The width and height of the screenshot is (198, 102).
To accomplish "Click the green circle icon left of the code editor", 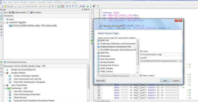I will point(92,40).
